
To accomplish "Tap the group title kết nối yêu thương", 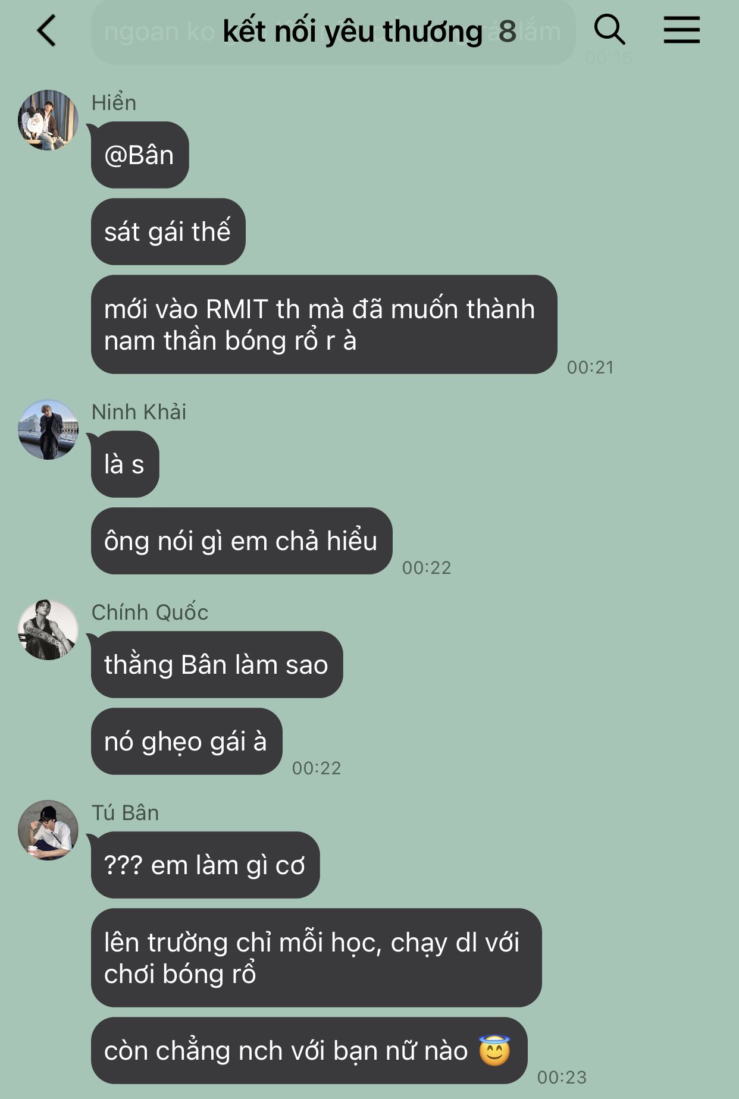I will [352, 31].
